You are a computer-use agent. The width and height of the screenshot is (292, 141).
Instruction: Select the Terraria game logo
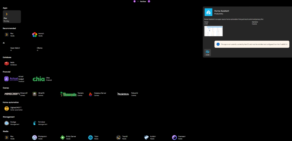click(69, 94)
